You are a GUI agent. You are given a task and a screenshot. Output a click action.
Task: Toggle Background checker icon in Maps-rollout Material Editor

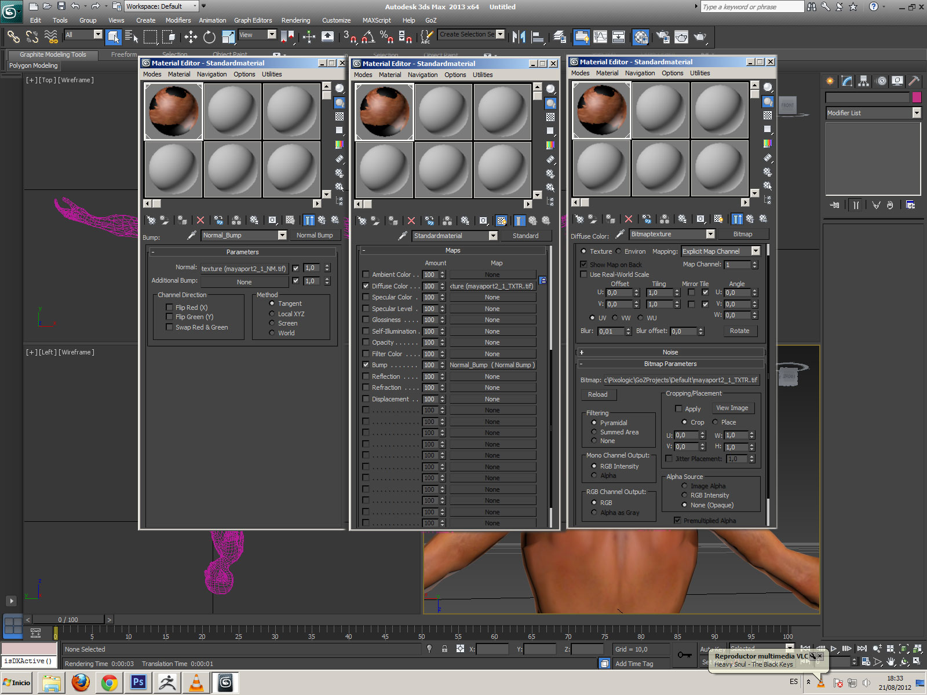pos(550,117)
